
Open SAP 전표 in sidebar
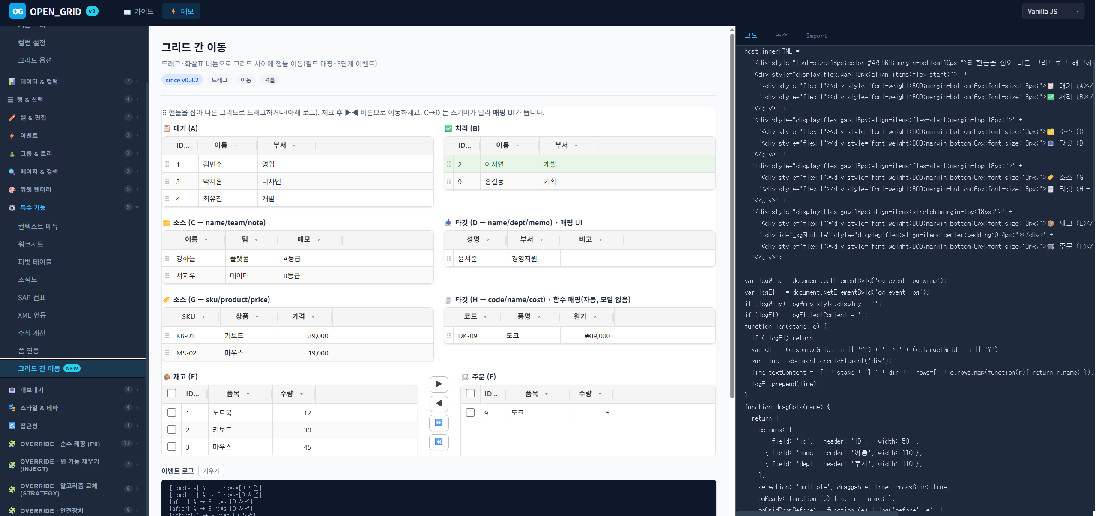(31, 297)
